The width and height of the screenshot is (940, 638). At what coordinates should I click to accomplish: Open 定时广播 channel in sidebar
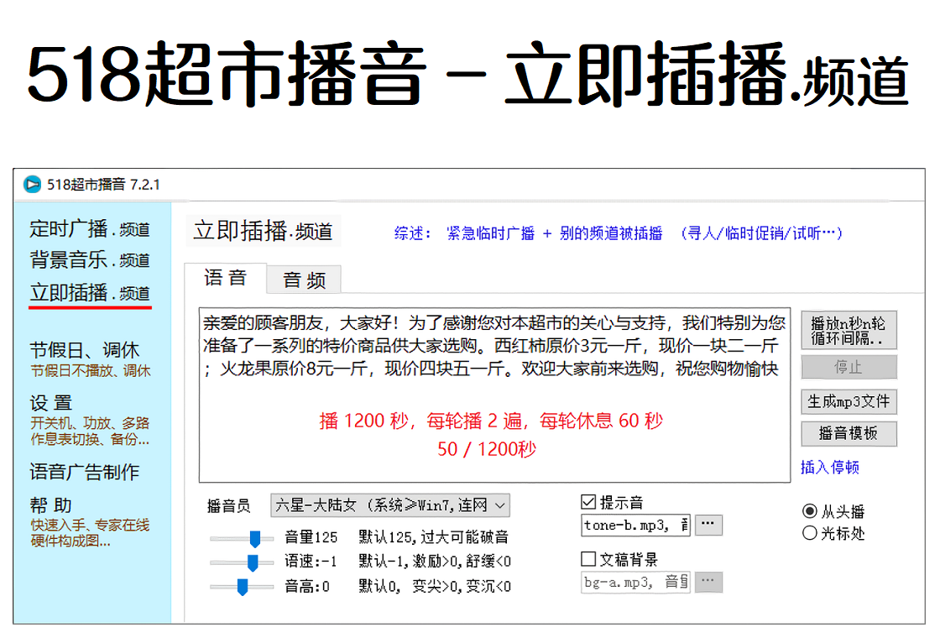click(90, 228)
